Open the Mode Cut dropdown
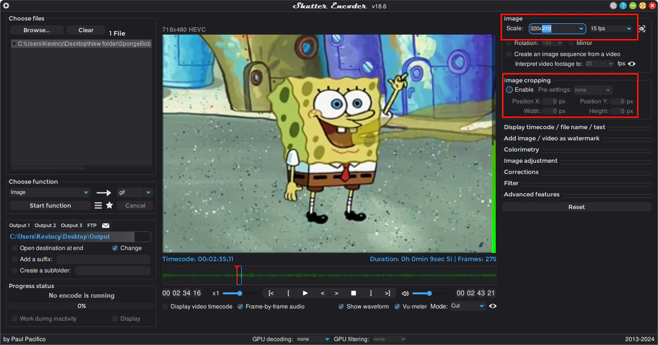Viewport: 658px width, 345px height. tap(482, 306)
